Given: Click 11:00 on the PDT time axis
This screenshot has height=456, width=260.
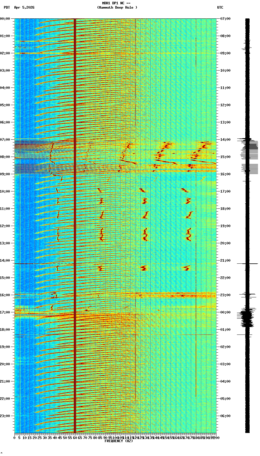Looking at the screenshot, I should [x=5, y=209].
